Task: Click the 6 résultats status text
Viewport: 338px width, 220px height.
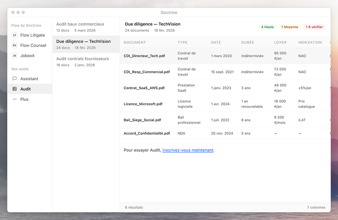Action: point(134,207)
